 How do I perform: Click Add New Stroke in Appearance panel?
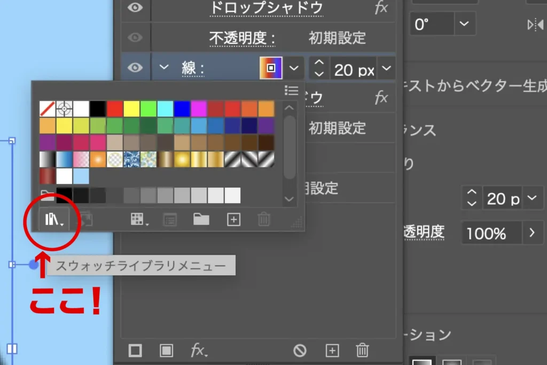point(135,351)
